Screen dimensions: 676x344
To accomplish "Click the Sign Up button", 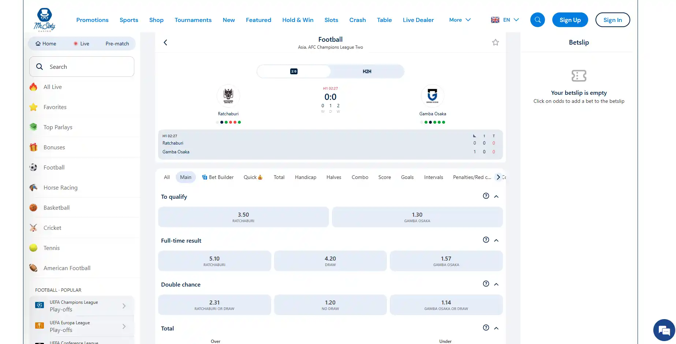I will coord(570,20).
